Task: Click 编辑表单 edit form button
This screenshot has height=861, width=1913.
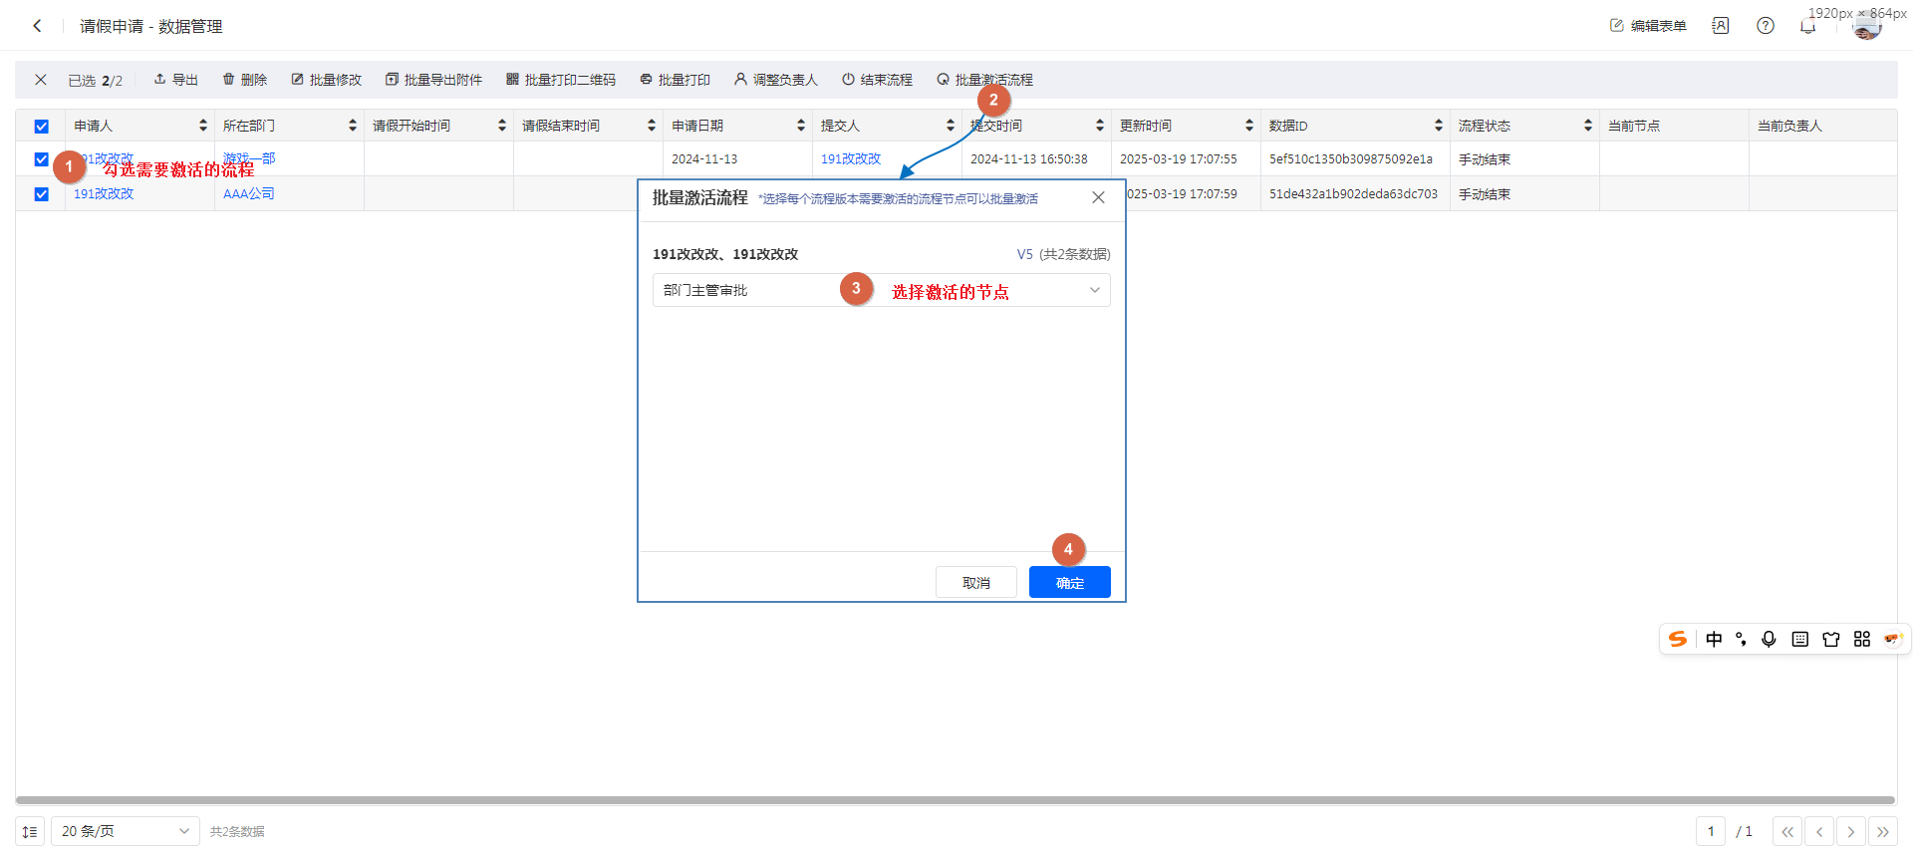Action: coord(1648,26)
